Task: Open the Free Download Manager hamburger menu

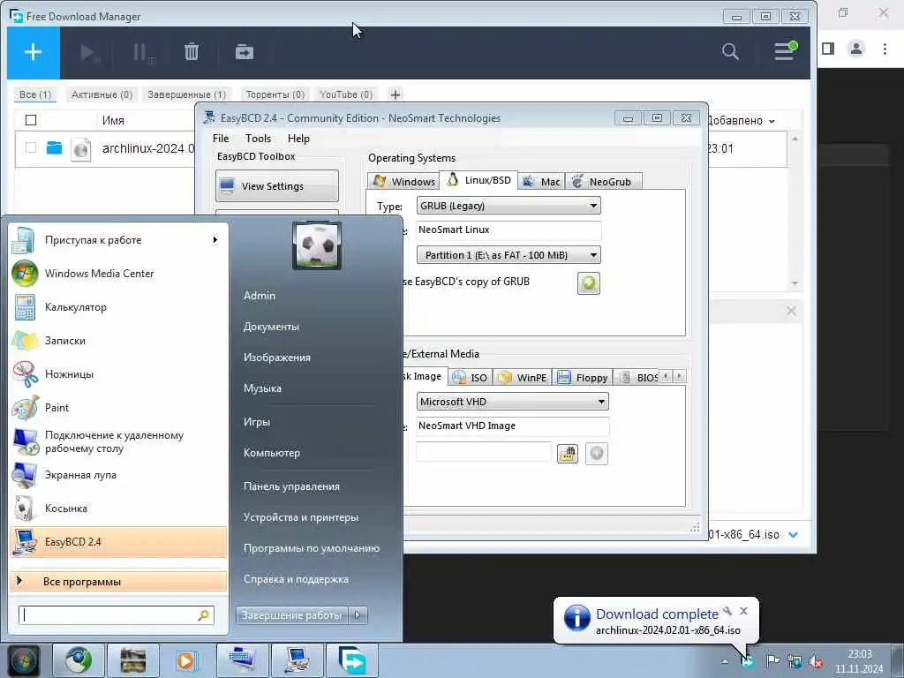Action: (x=784, y=51)
